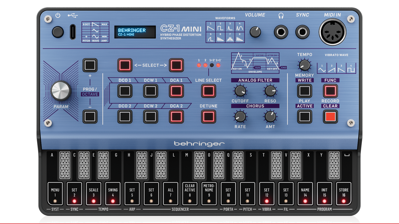Tap the SWING 4 key
Image resolution: width=399 pixels, height=224 pixels.
click(113, 194)
